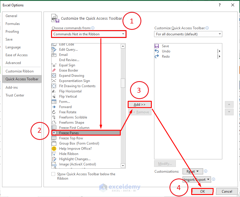The height and width of the screenshot is (197, 240).
Task: Click the Customizations Reset info icon
Action: tap(206, 171)
